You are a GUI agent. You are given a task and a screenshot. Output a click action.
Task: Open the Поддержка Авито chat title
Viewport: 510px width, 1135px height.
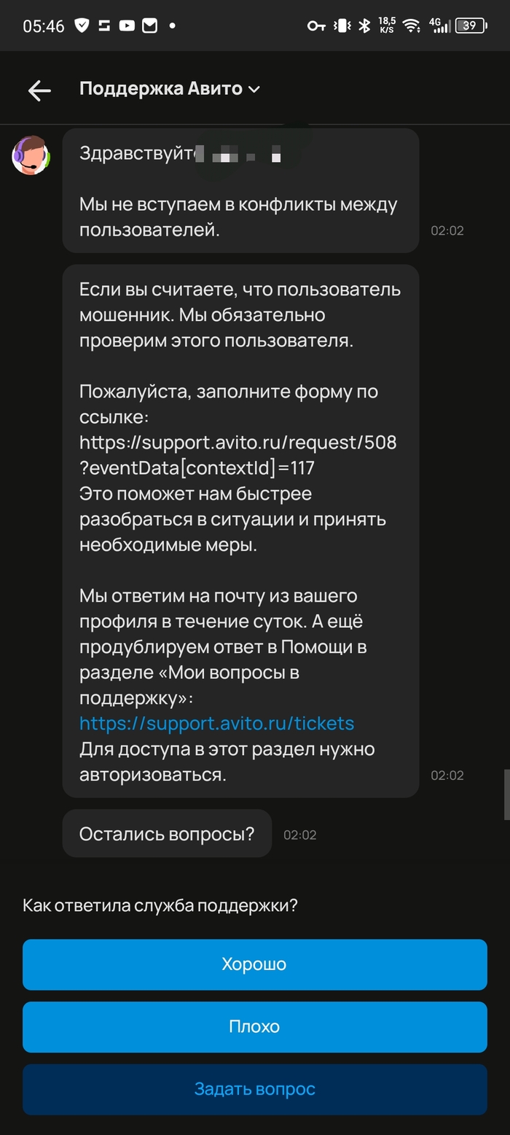[160, 89]
